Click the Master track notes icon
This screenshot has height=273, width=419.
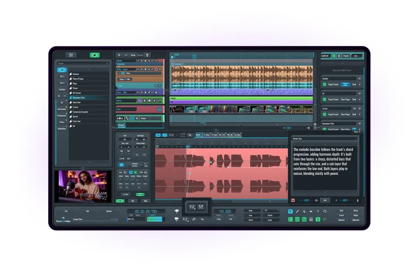point(140,101)
